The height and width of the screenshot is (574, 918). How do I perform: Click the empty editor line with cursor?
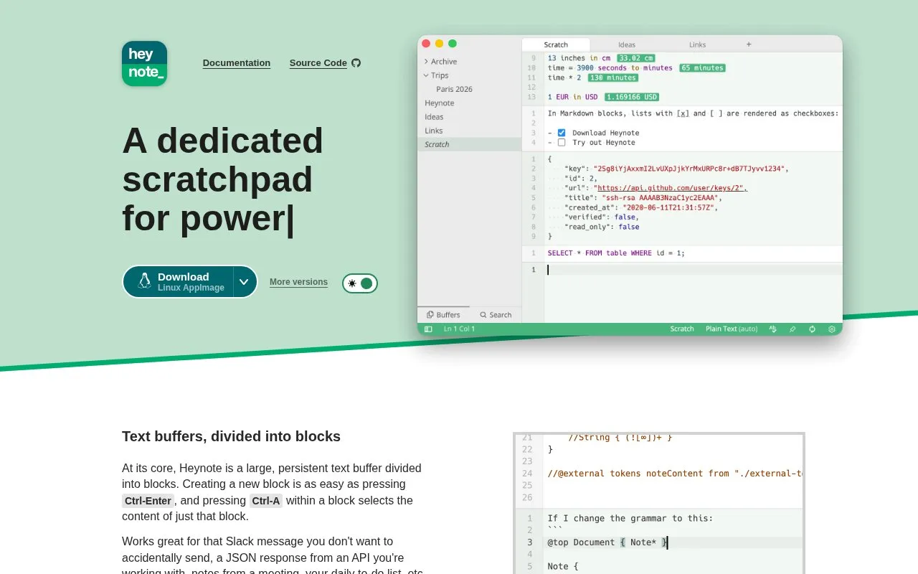[x=693, y=270]
